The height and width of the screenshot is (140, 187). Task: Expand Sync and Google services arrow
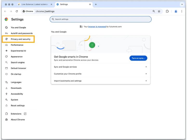tap(146, 67)
